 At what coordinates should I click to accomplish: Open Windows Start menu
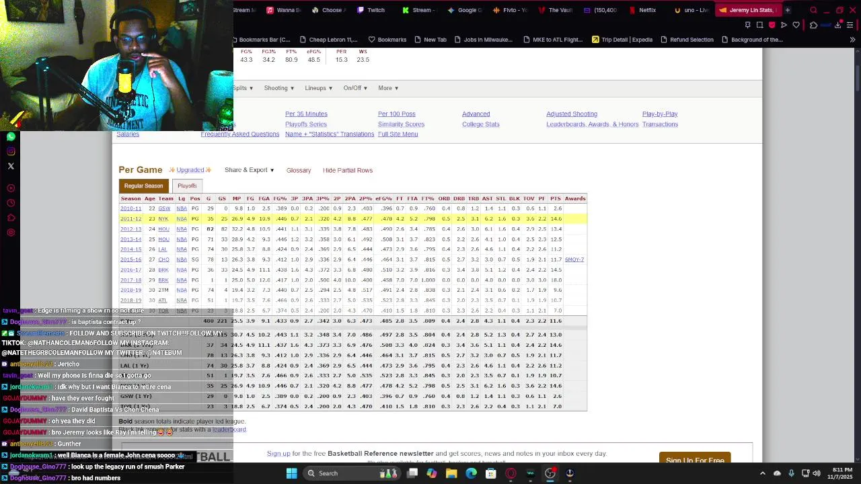pyautogui.click(x=291, y=473)
